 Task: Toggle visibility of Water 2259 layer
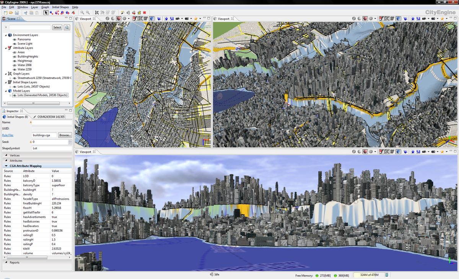[x=15, y=69]
